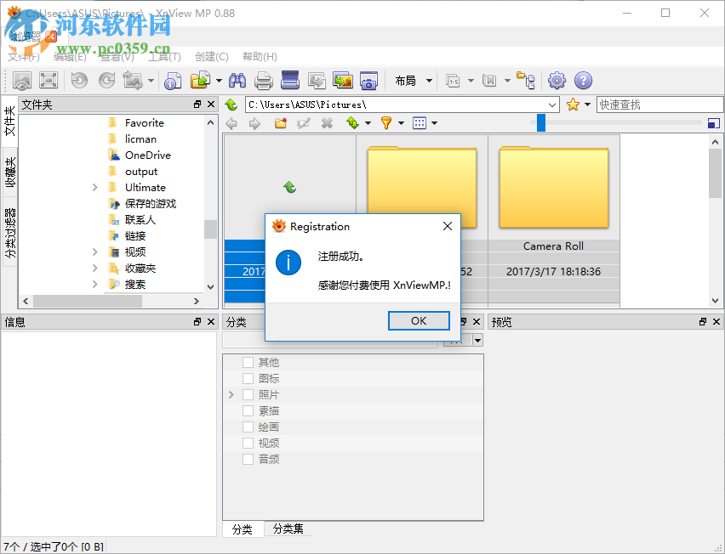Open the 工具(T) menu
Screen dimensions: 725x554
(x=163, y=56)
